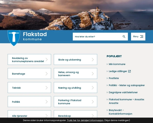Screen dimensions: 153x123
Task: Click chevron on Helse, omsorg og barnevern card
Action: pos(93,74)
